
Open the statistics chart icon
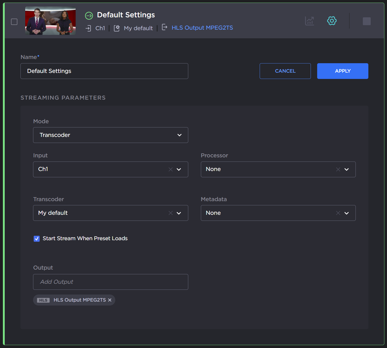point(310,21)
